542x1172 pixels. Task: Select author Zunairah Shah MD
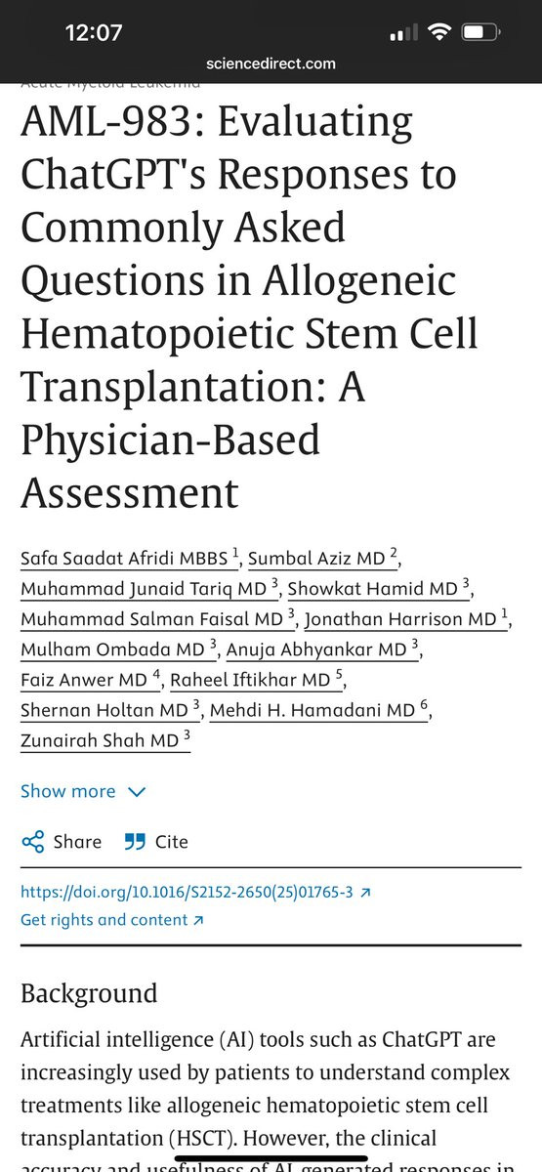105,740
